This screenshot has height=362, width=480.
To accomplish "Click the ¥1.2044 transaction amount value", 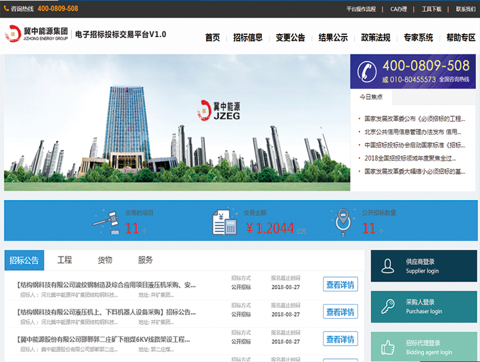I will [x=270, y=228].
